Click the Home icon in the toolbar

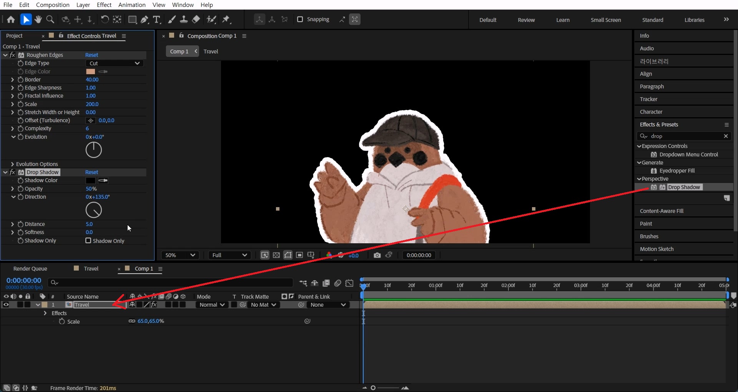click(11, 20)
